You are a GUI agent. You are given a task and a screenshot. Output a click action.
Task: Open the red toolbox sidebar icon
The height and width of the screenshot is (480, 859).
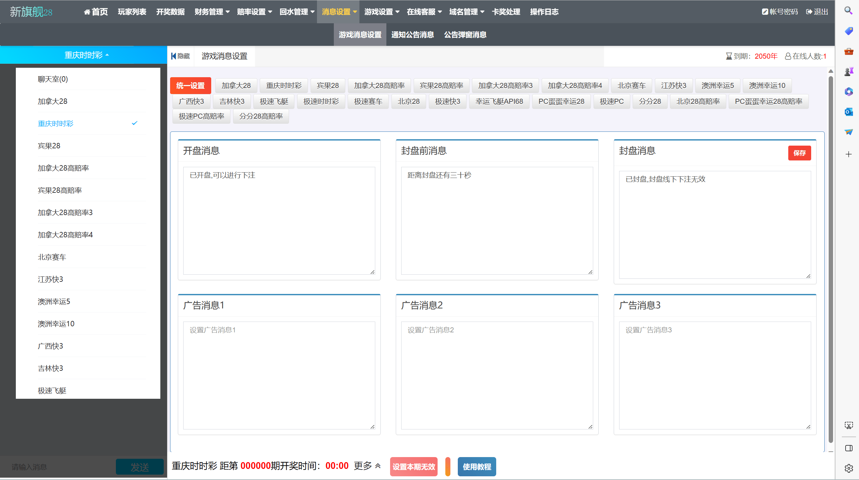pos(848,51)
